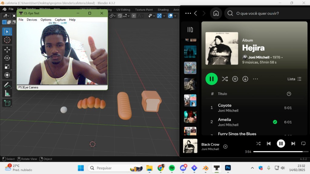This screenshot has width=310, height=174.
Task: Activate the Rotate tool in Blender
Action: point(7,58)
